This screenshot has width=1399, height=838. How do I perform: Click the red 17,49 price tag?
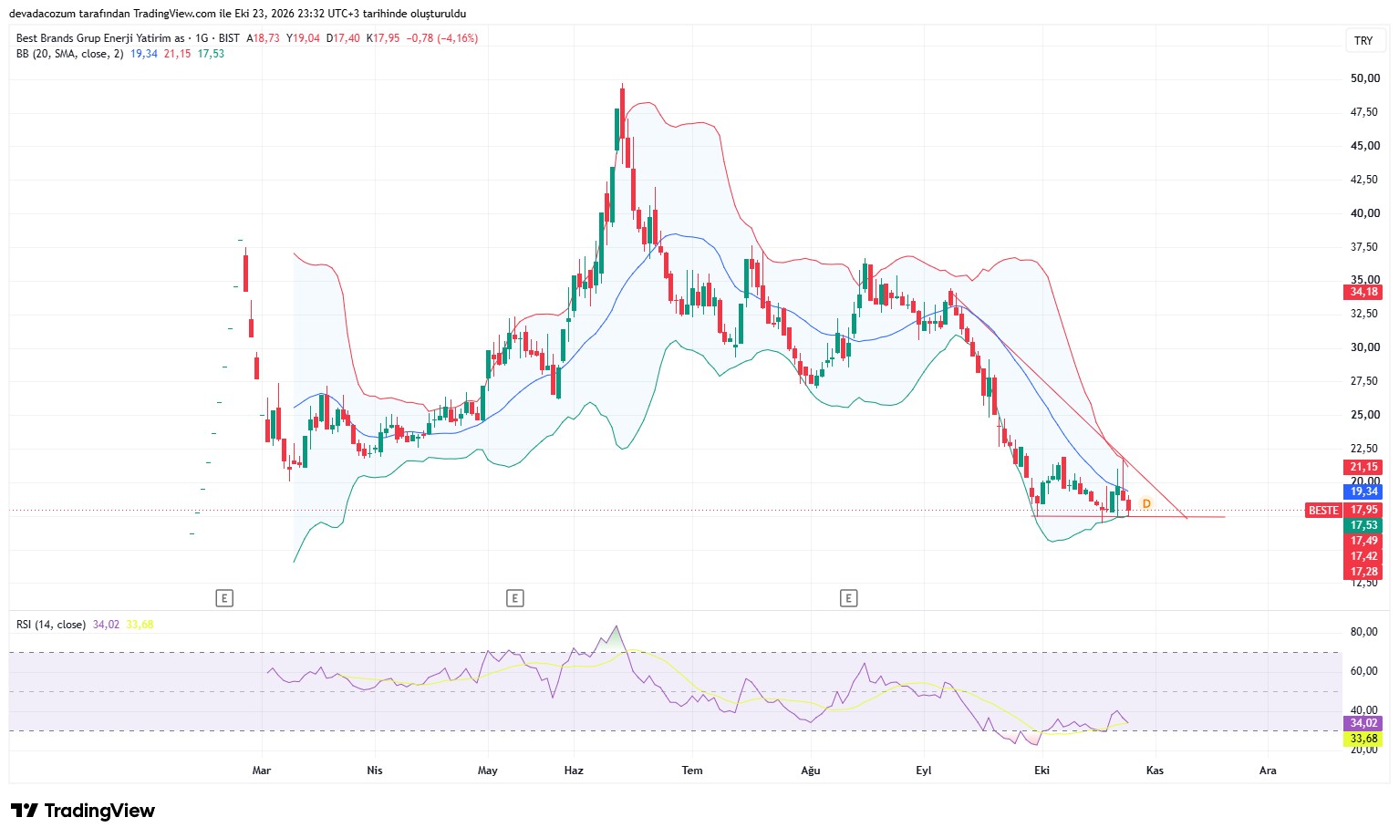[1363, 541]
